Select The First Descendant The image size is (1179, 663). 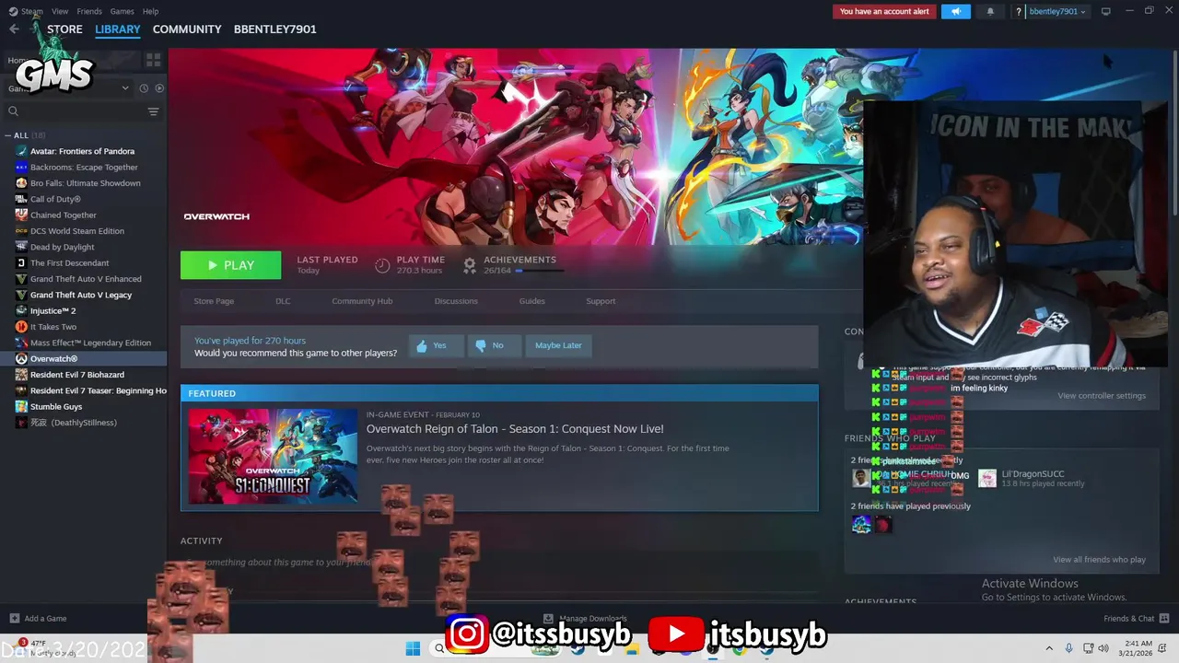point(69,262)
